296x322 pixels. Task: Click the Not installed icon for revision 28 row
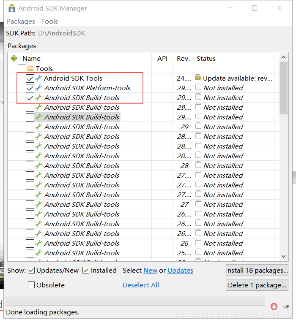[198, 165]
